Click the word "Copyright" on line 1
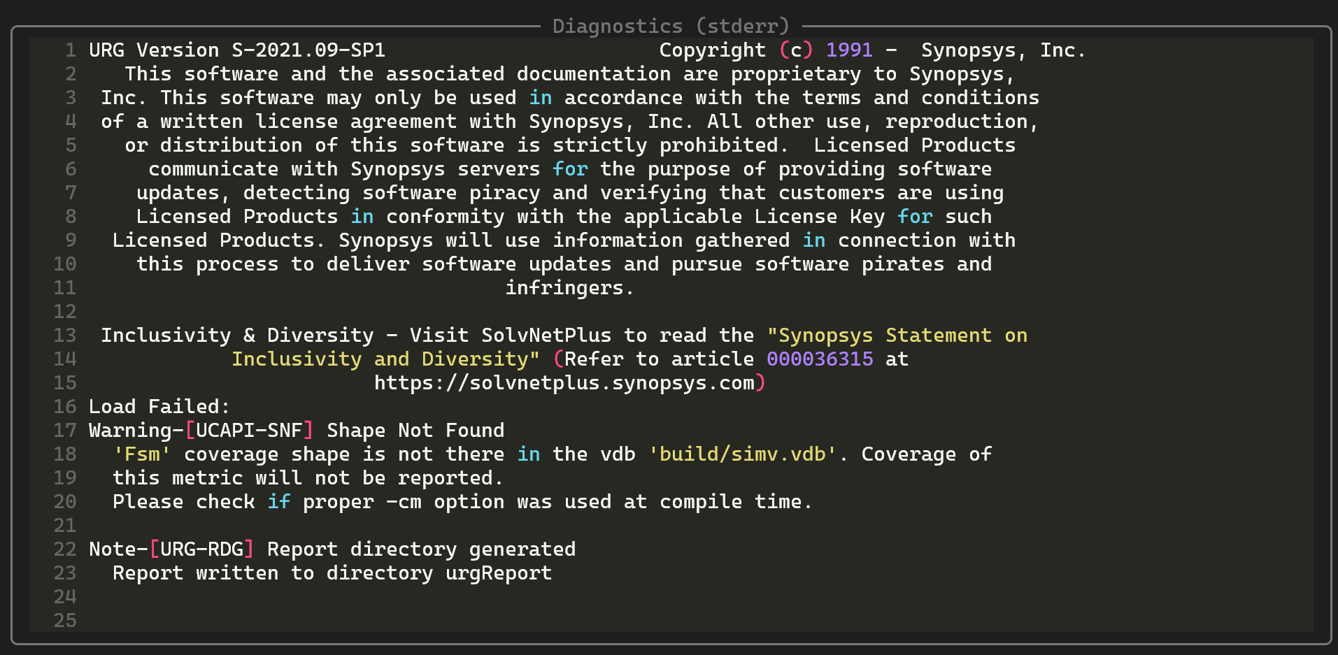The width and height of the screenshot is (1338, 655). tap(713, 50)
